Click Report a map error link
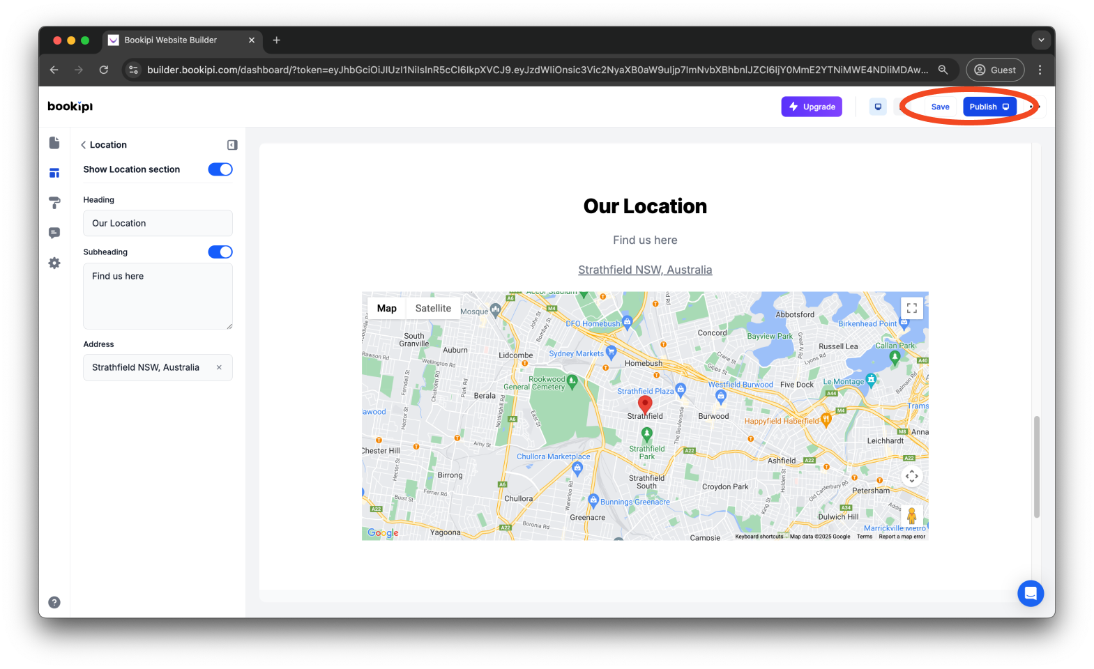 tap(902, 537)
